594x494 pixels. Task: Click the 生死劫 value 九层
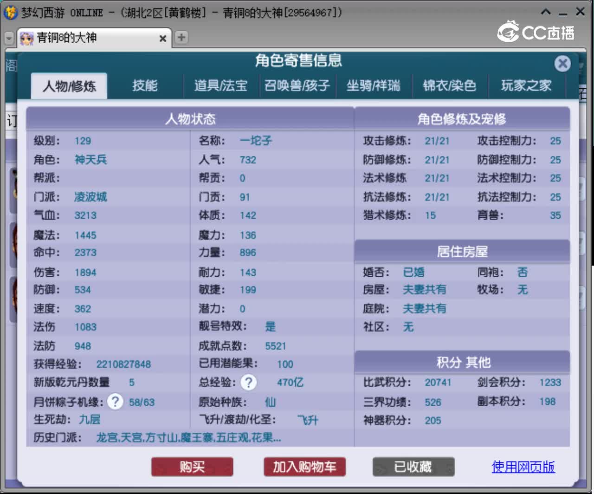(x=90, y=420)
